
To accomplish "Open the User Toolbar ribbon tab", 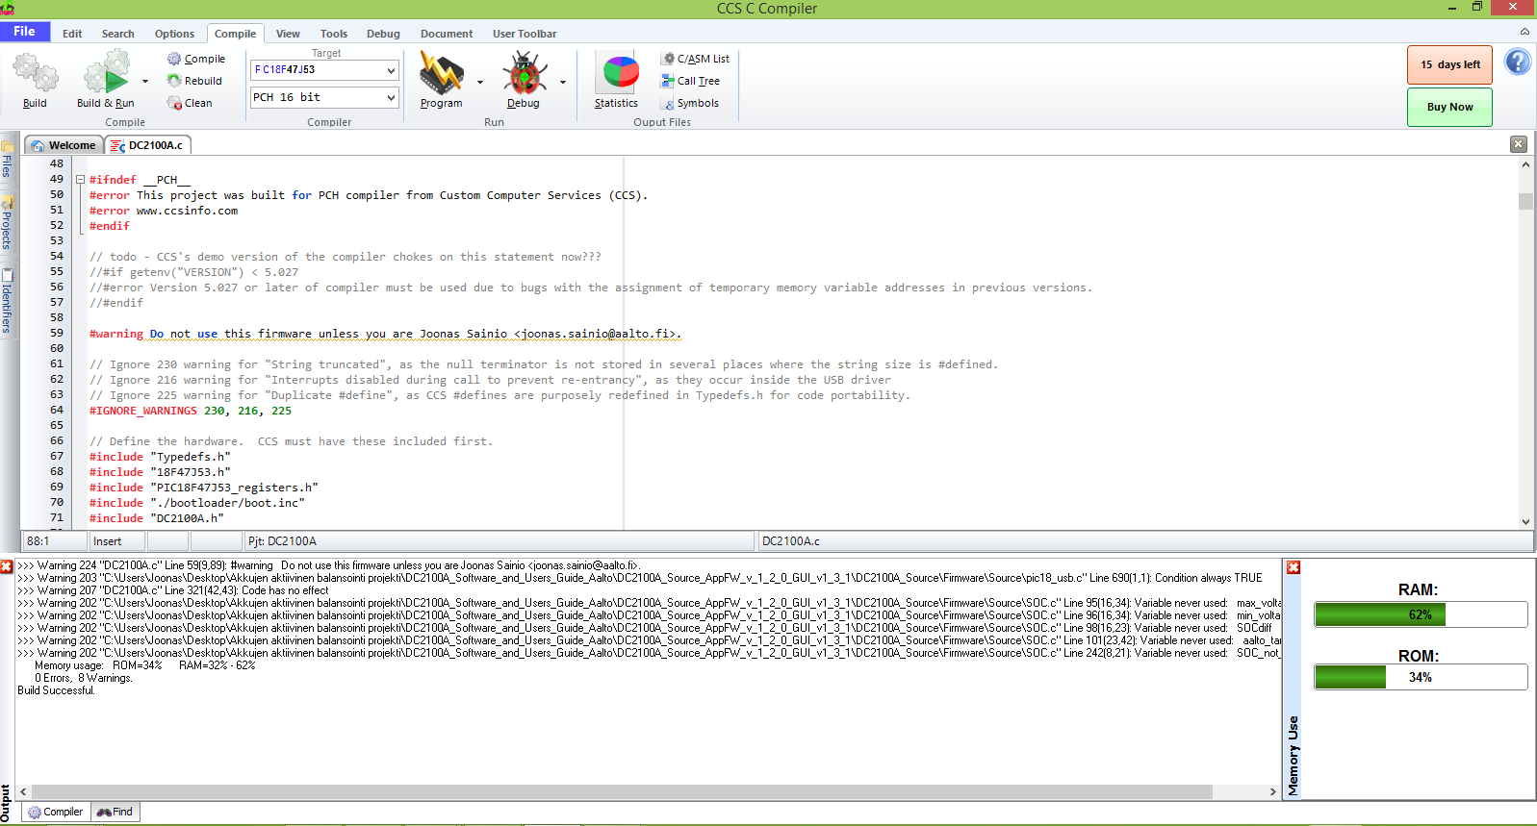I will click(525, 34).
